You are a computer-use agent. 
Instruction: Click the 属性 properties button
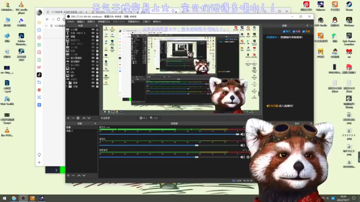[x=143, y=118]
